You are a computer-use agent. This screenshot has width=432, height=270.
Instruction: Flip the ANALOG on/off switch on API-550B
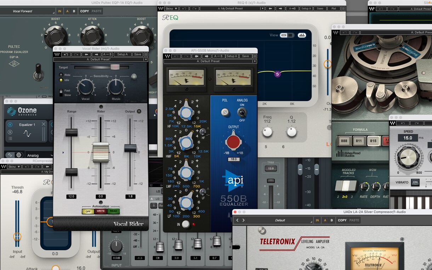[x=242, y=113]
